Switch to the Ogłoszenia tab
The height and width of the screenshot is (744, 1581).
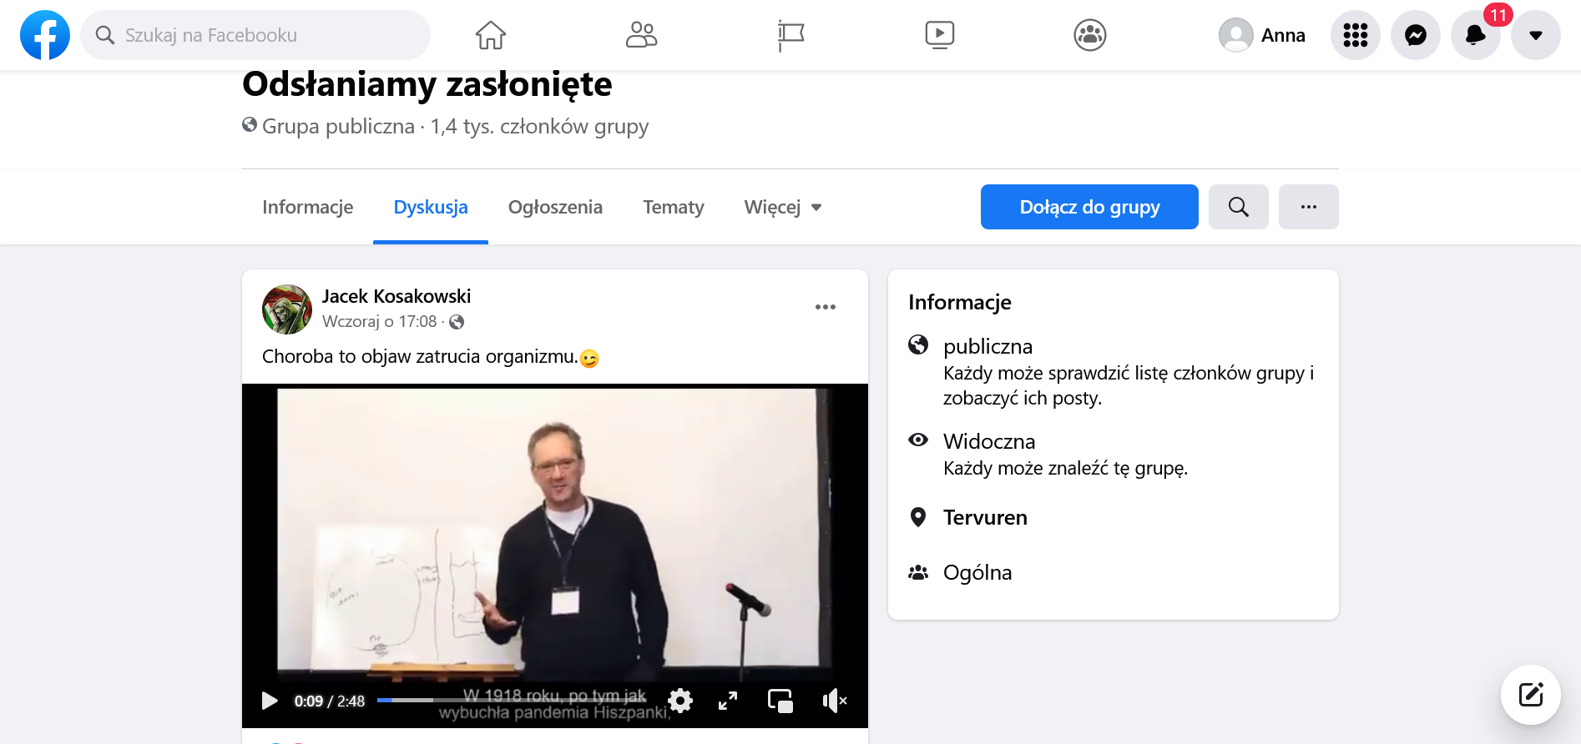(x=555, y=207)
